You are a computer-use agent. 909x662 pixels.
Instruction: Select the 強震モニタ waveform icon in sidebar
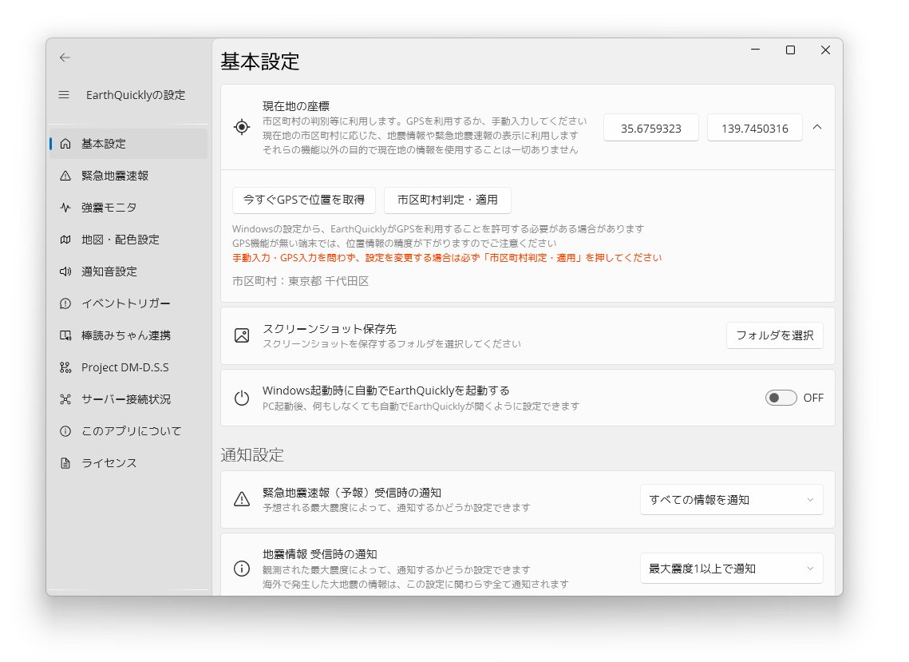pos(64,208)
